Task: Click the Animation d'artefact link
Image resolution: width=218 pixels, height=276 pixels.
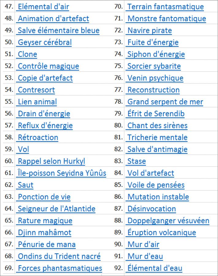Action: click(53, 19)
